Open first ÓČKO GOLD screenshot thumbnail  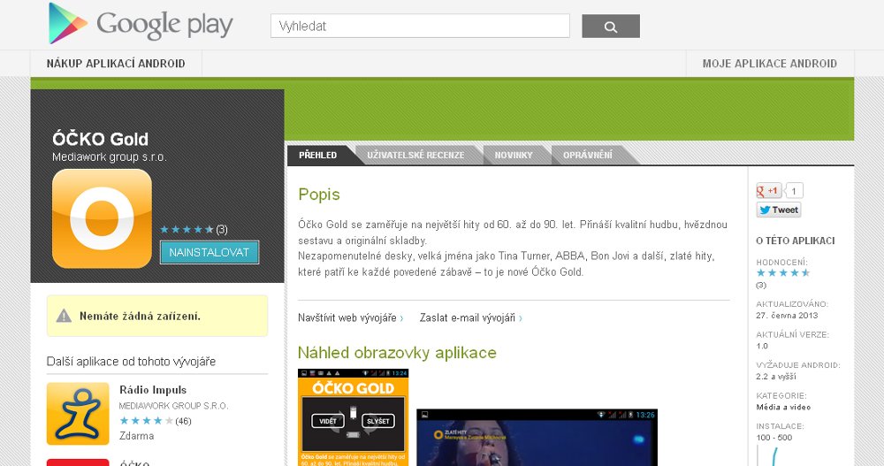point(353,417)
